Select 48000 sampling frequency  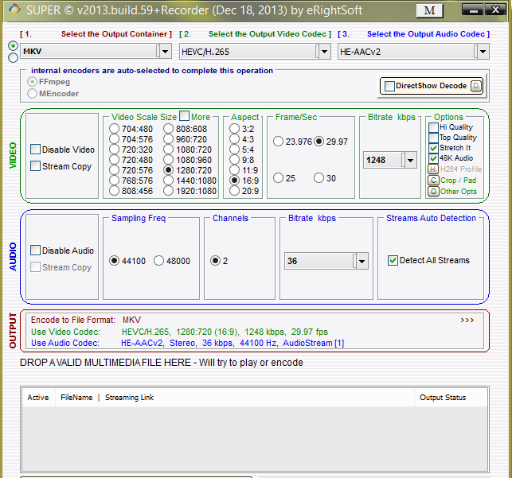tap(159, 260)
